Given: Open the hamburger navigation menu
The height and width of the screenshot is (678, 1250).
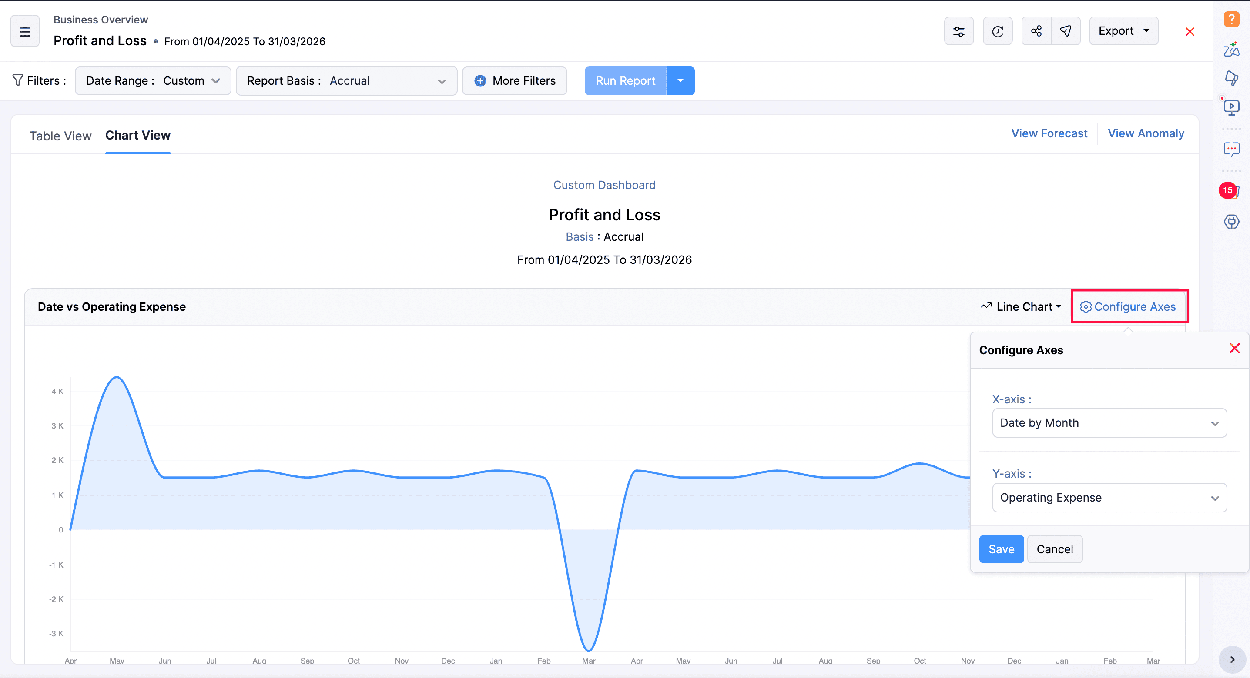Looking at the screenshot, I should pyautogui.click(x=24, y=30).
